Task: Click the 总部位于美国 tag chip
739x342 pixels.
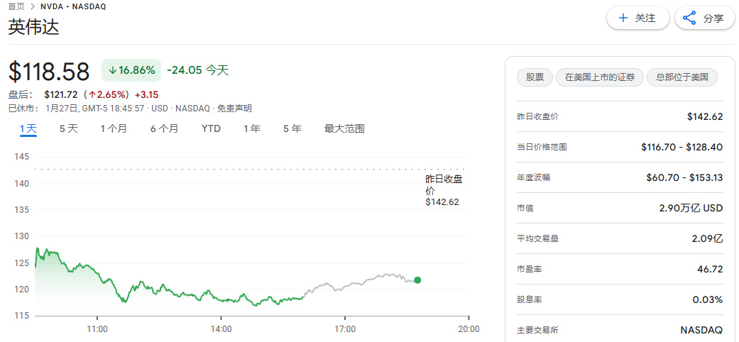Action: tap(682, 77)
